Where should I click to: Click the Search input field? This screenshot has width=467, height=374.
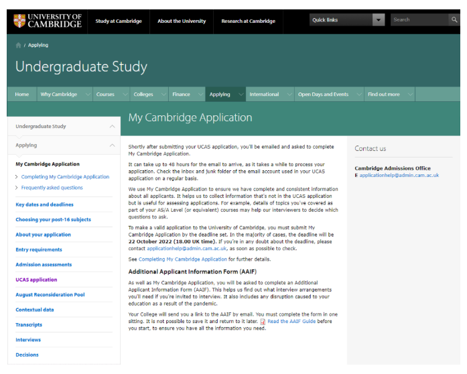419,20
